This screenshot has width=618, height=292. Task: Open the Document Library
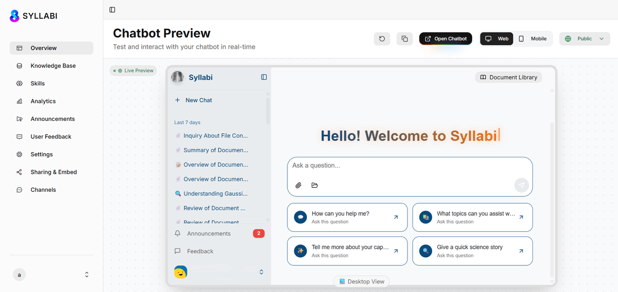tap(508, 77)
